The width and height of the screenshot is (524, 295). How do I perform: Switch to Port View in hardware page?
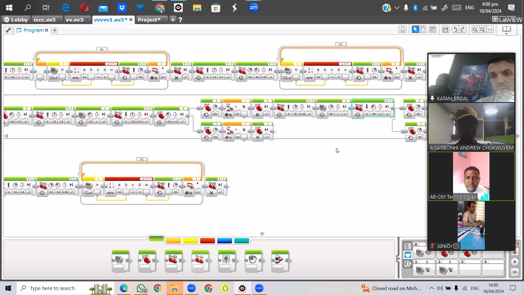point(408,255)
